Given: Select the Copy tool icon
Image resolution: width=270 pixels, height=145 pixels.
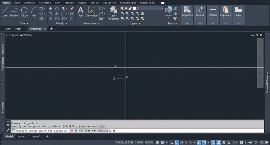Looking at the screenshot, I should 51,13.
